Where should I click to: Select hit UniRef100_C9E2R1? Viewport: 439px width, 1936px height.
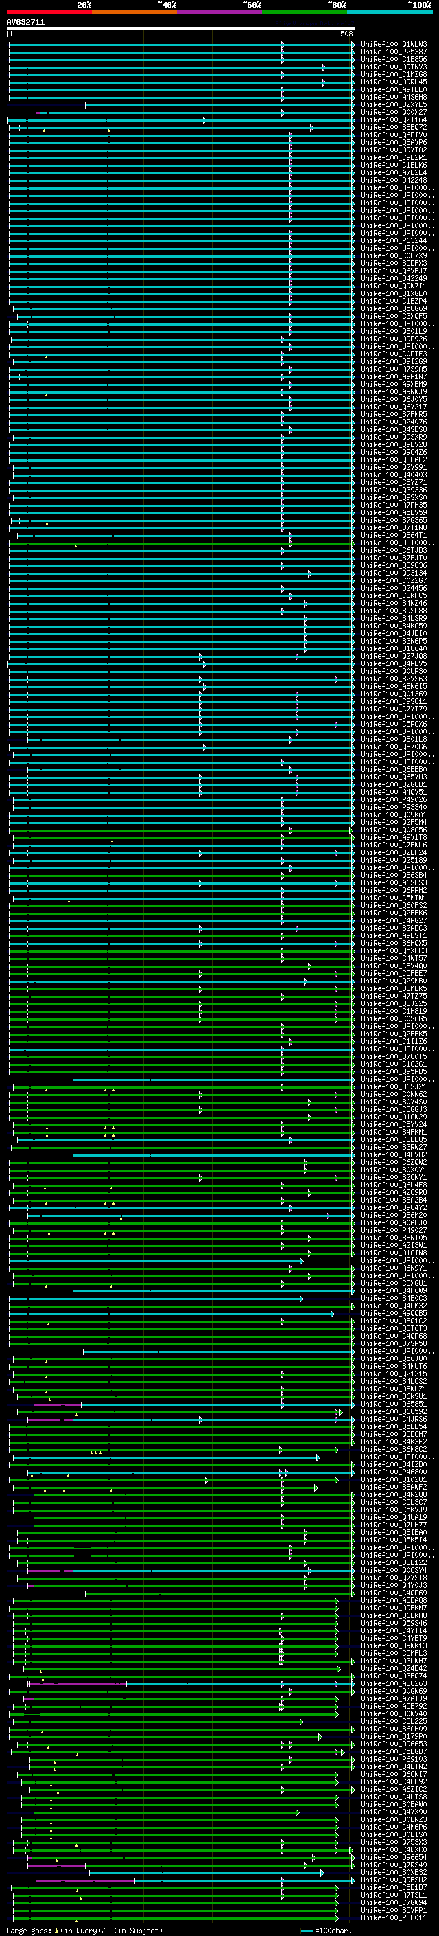[394, 158]
